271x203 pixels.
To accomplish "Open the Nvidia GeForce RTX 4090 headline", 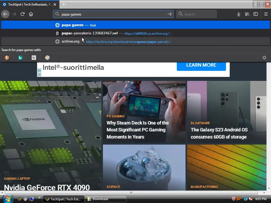I will click(x=47, y=187).
